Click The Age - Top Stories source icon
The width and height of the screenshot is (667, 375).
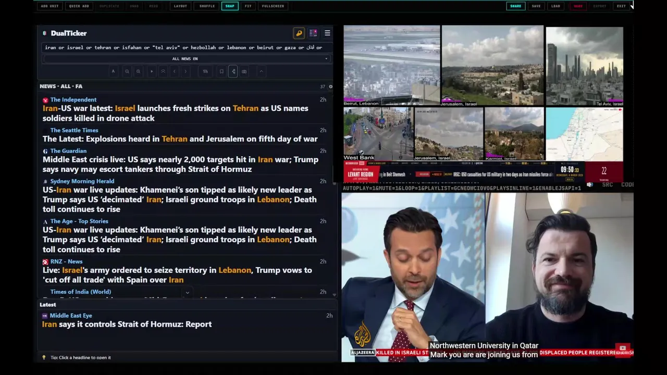tap(45, 221)
